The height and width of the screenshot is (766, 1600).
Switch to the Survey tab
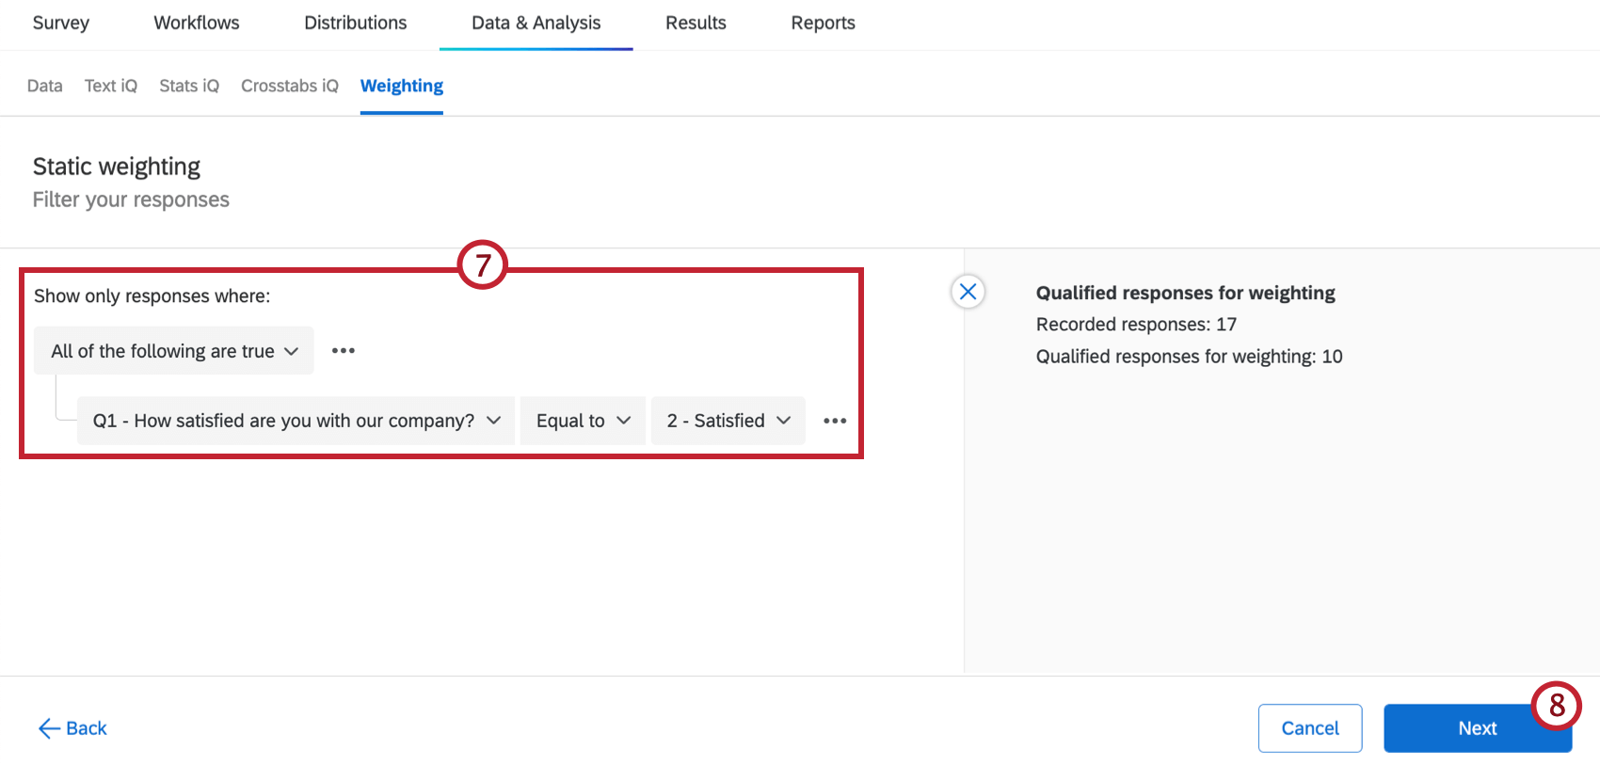[61, 23]
